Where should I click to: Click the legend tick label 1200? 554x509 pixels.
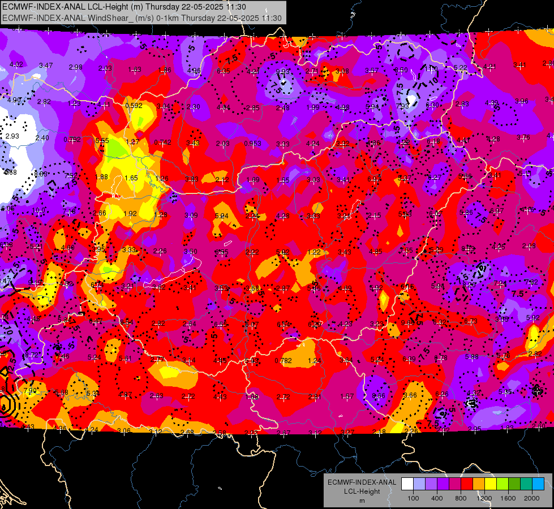484,498
